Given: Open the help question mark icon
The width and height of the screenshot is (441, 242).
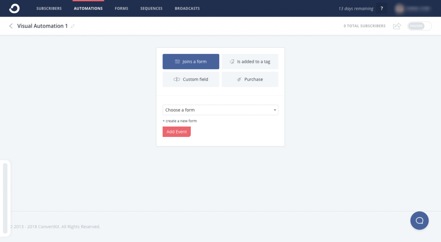Looking at the screenshot, I should point(381,9).
